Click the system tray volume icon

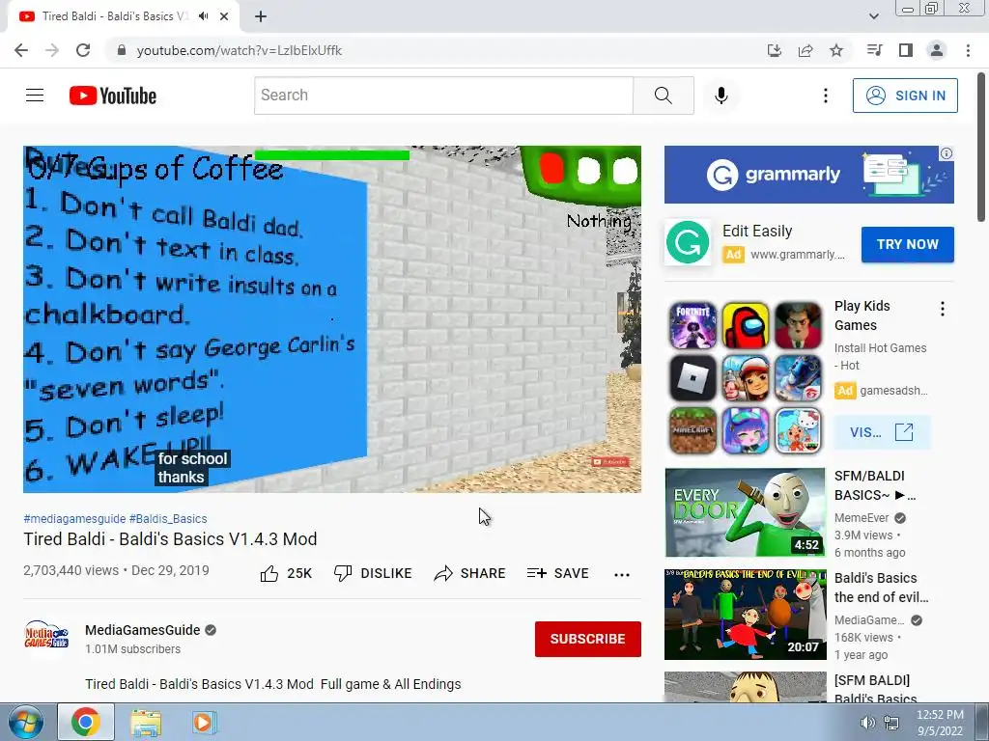[x=868, y=723]
